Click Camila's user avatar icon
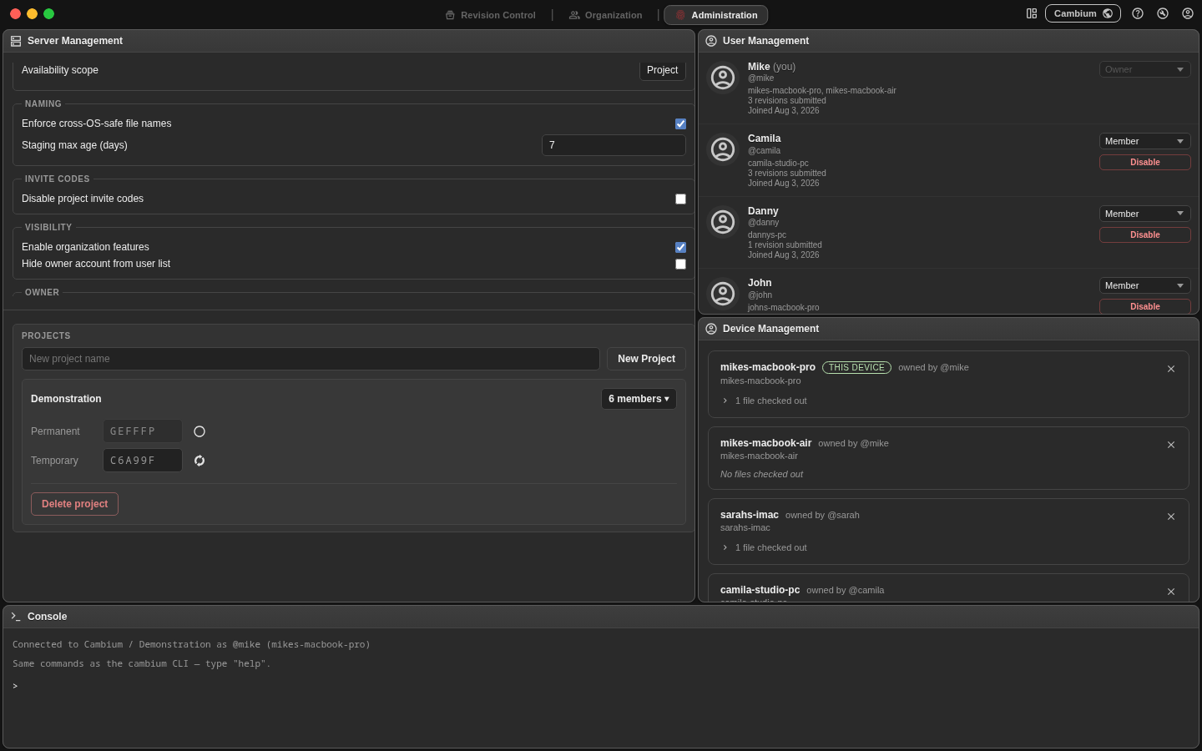 723,149
